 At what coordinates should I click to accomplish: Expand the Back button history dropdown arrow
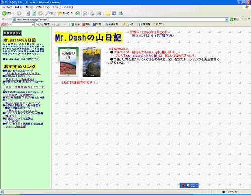[14, 13]
